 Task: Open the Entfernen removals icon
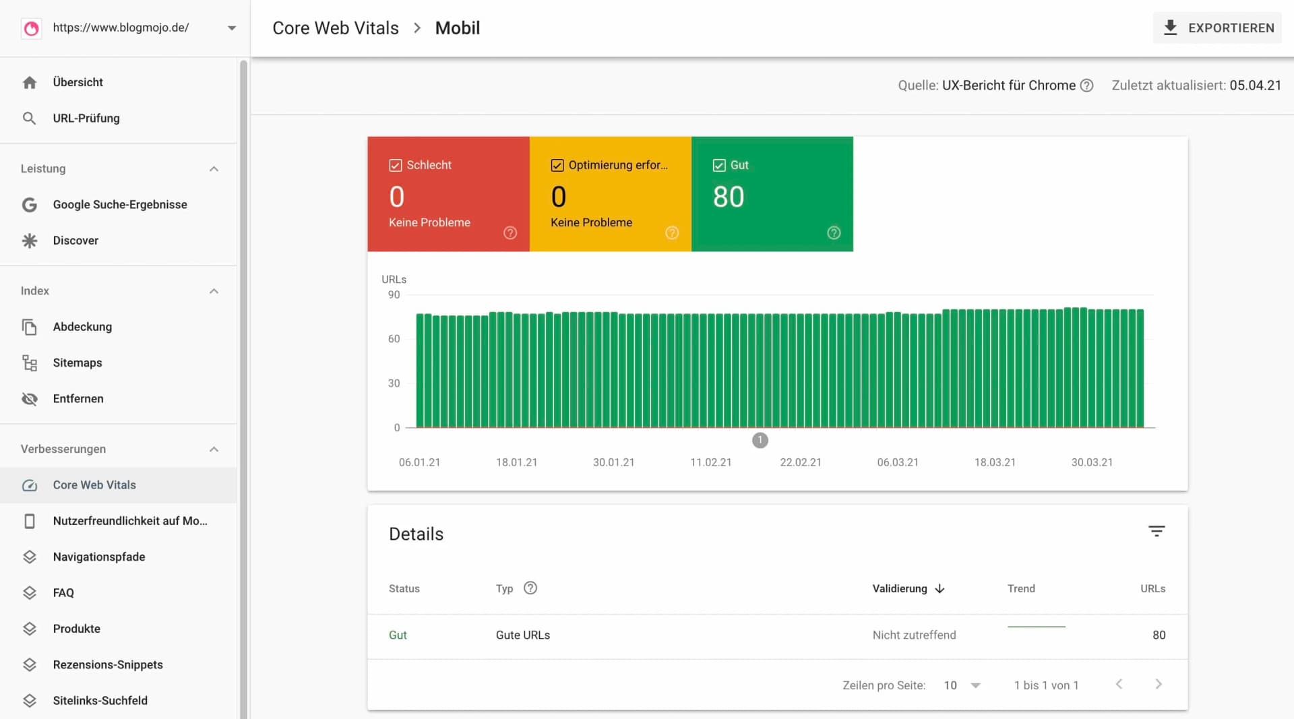coord(30,398)
